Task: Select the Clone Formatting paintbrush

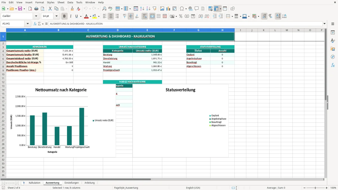Action: point(72,9)
